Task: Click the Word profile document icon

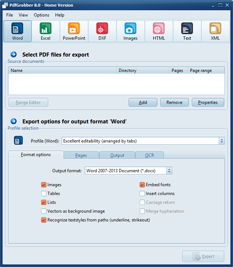Action: point(18,141)
